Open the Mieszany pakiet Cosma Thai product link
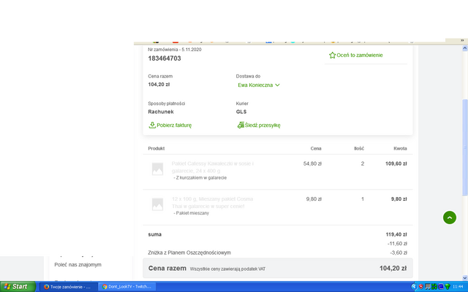The width and height of the screenshot is (468, 292). click(212, 203)
